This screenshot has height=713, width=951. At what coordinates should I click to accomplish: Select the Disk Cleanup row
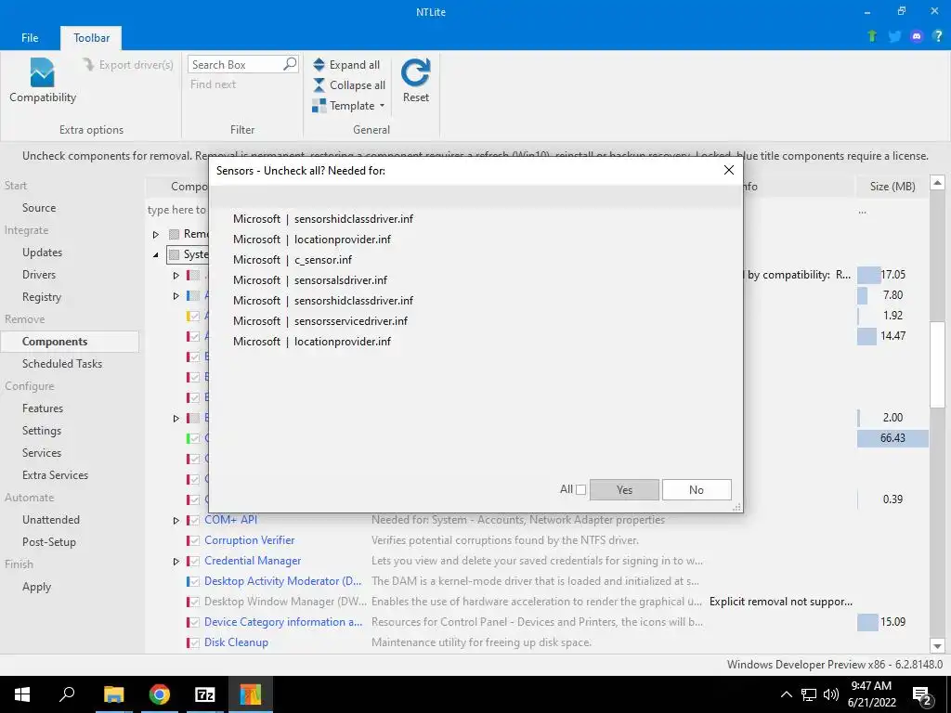[537, 642]
